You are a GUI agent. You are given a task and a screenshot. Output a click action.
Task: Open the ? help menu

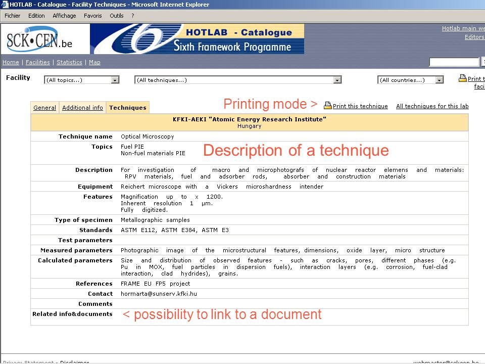pos(133,16)
